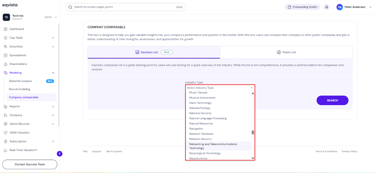The image size is (375, 173).
Task: Open the Tech Inc company switcher chevron
Action: (56, 17)
